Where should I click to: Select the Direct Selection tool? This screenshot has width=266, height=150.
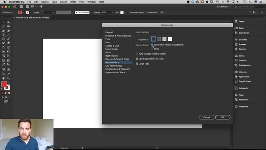(x=8, y=22)
